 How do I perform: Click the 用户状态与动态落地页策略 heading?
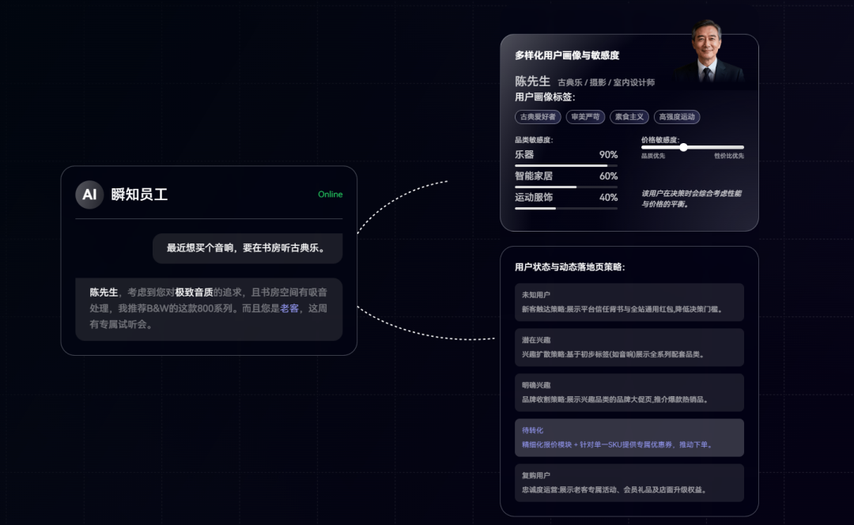(x=569, y=267)
